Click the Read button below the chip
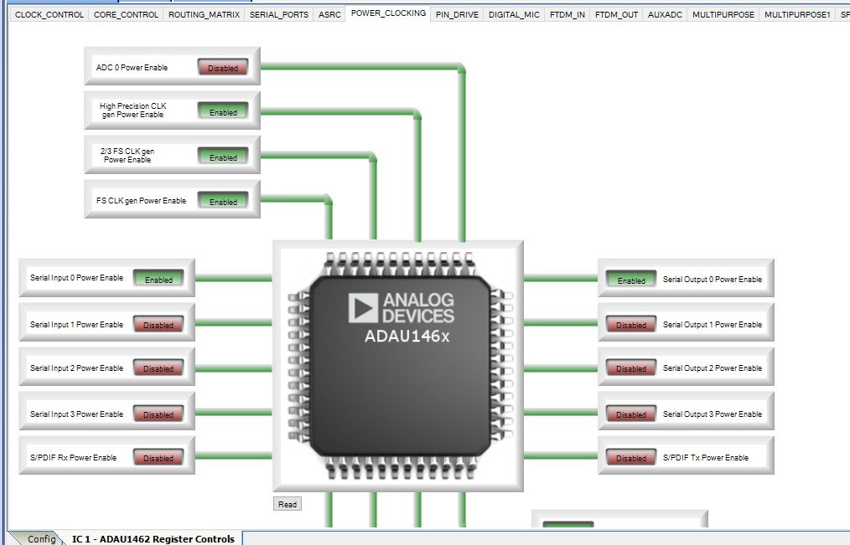850x545 pixels. (288, 504)
